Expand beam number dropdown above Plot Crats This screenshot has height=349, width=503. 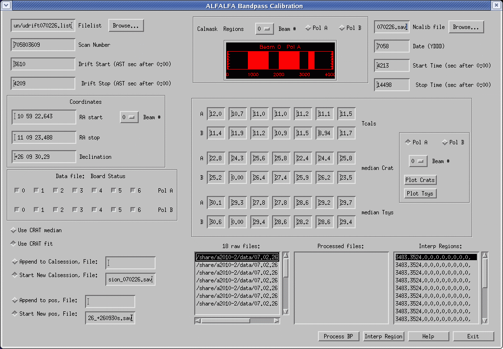(418, 161)
